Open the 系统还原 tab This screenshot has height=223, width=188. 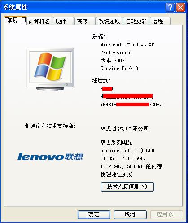109,21
